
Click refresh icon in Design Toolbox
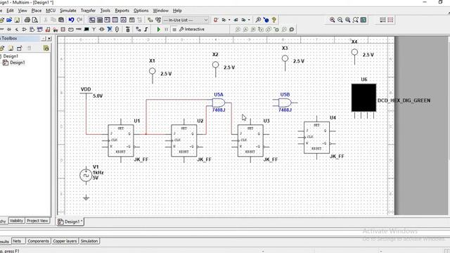(x=46, y=48)
